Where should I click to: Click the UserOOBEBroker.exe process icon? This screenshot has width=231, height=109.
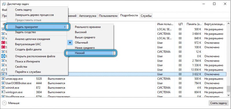pos(3,83)
